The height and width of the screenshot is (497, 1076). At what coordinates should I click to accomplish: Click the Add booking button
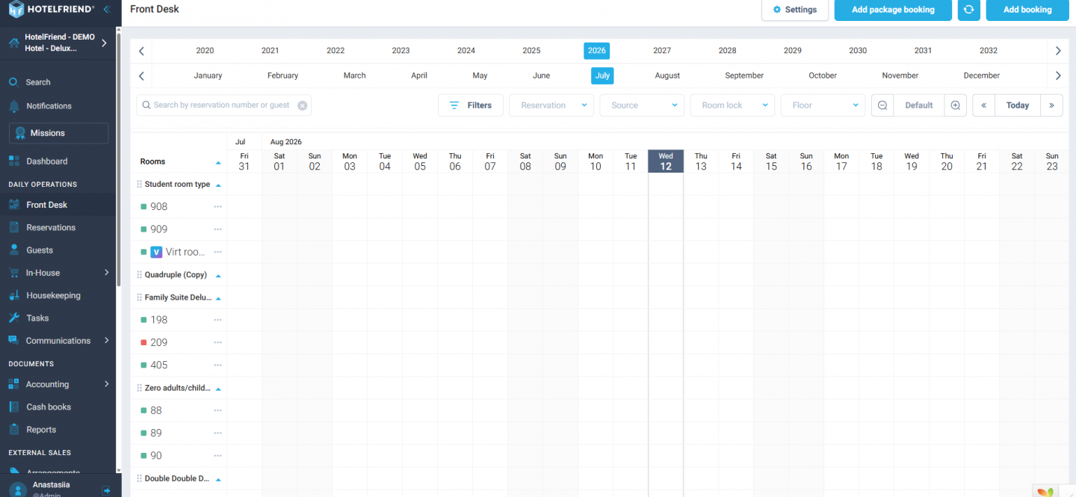(1027, 10)
